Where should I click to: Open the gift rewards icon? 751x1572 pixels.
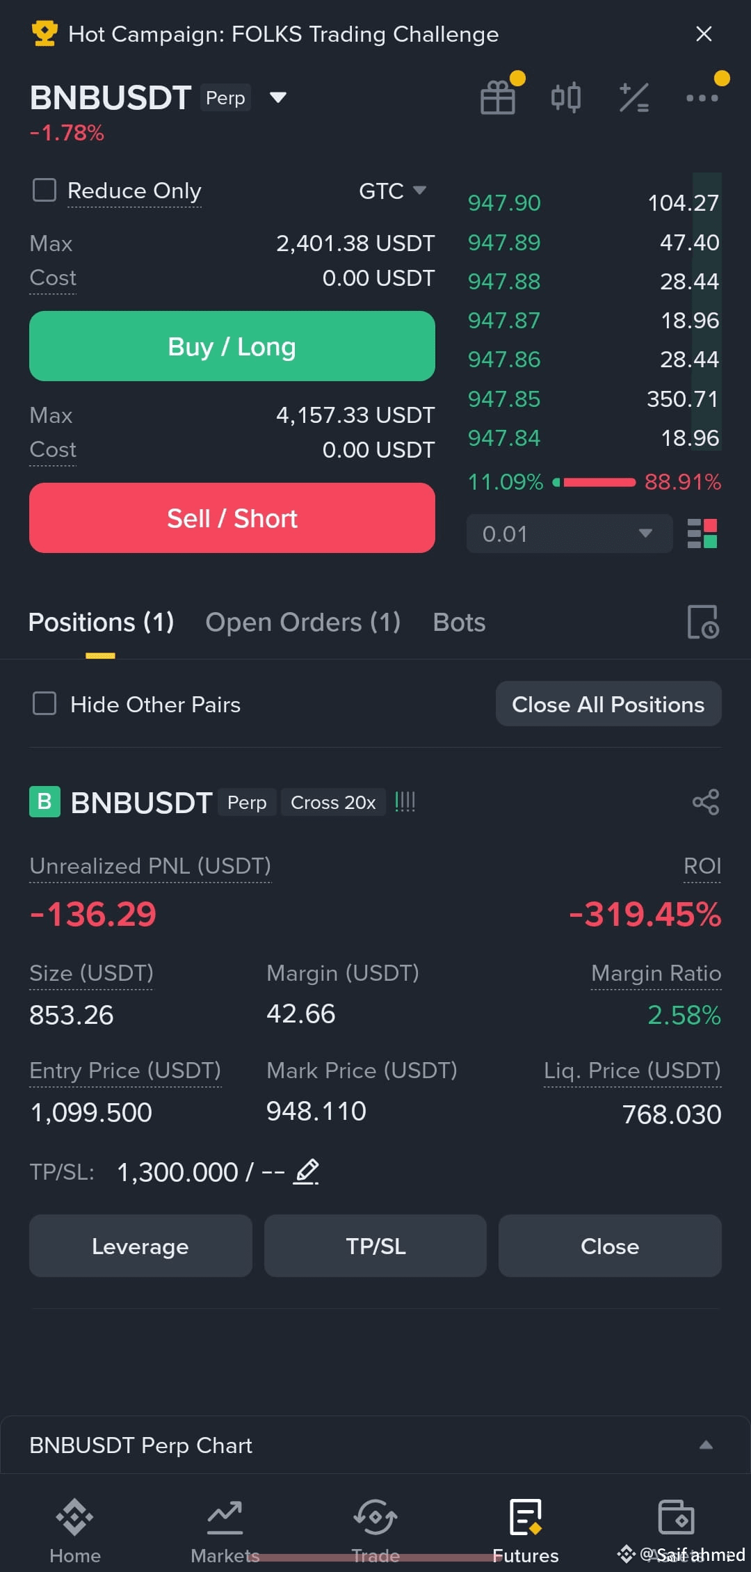(x=498, y=97)
